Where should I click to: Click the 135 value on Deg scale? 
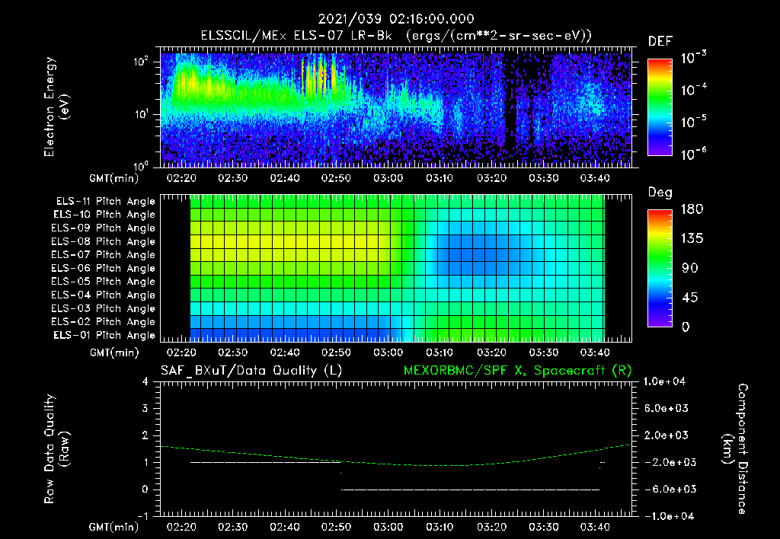(x=692, y=239)
